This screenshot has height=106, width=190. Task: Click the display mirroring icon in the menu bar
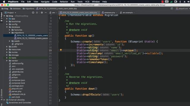(x=175, y=2)
